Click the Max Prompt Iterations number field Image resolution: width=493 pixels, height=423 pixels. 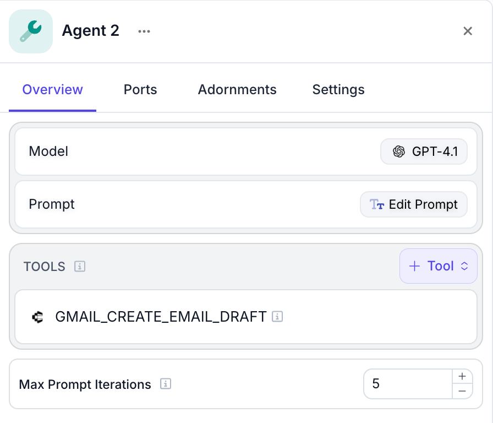point(407,384)
